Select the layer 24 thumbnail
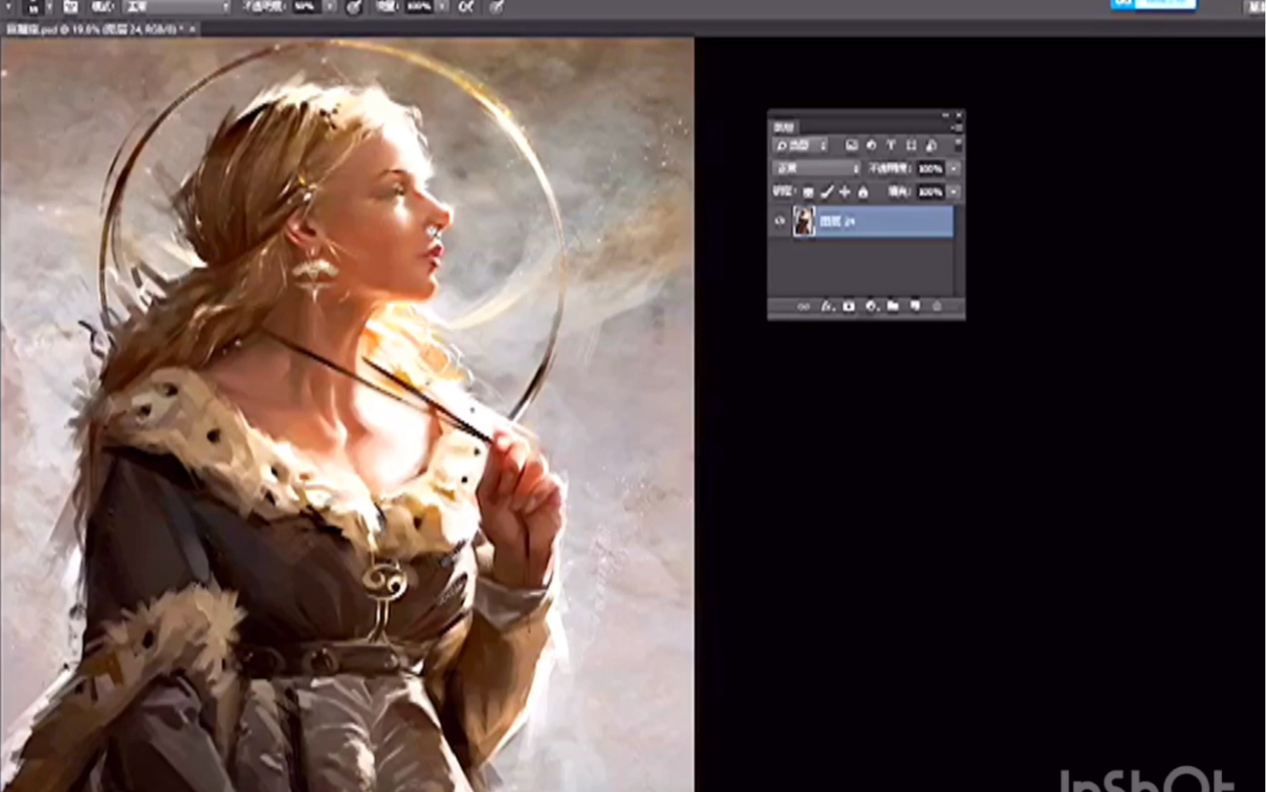 pyautogui.click(x=804, y=221)
